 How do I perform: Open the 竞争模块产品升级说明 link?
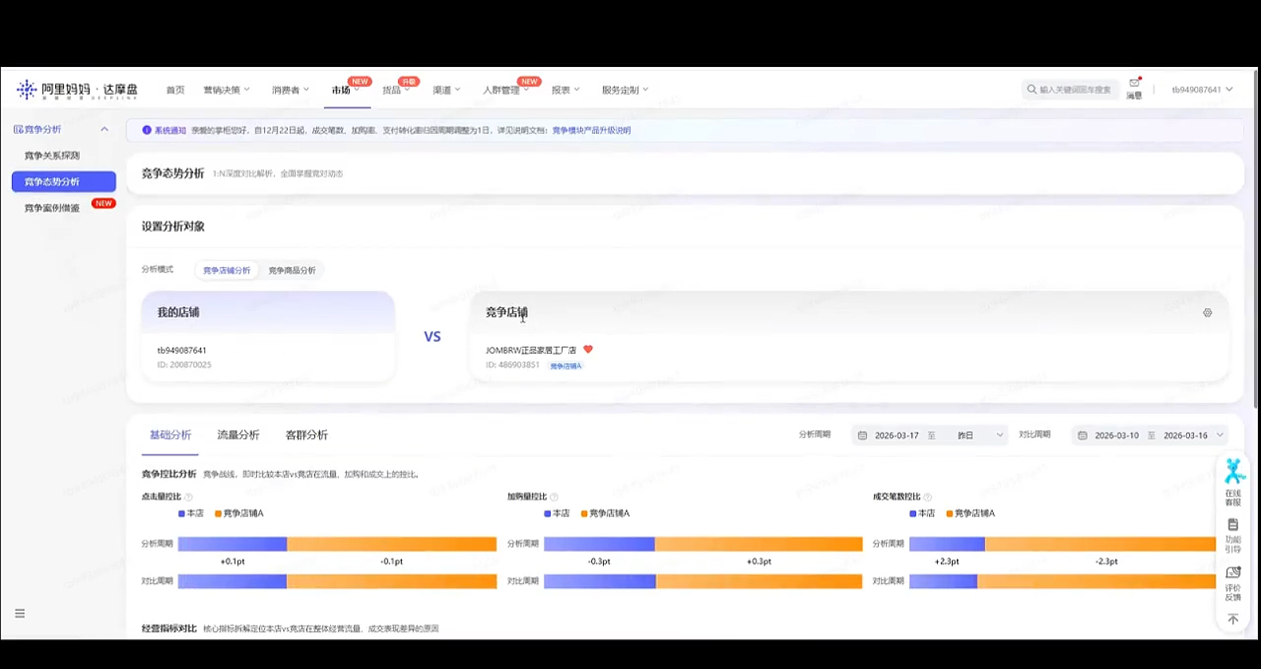[591, 131]
